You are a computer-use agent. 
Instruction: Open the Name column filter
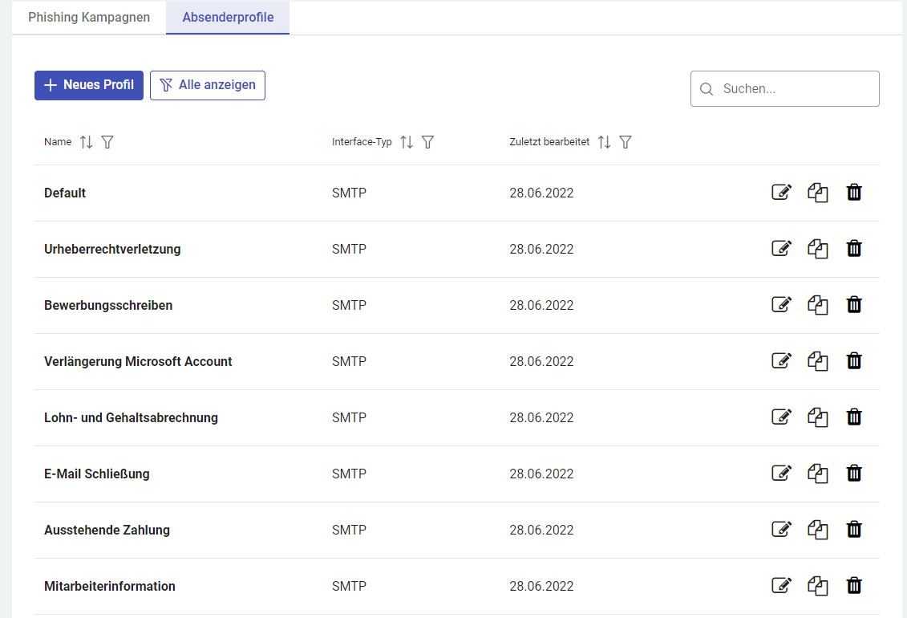pyautogui.click(x=107, y=142)
